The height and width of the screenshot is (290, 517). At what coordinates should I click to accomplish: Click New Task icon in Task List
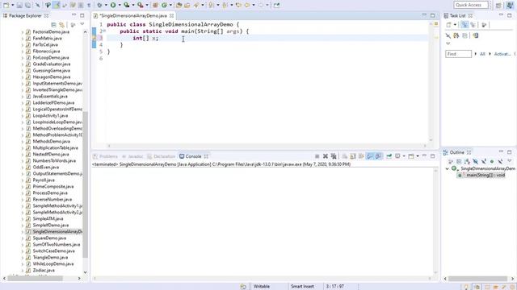click(x=448, y=25)
